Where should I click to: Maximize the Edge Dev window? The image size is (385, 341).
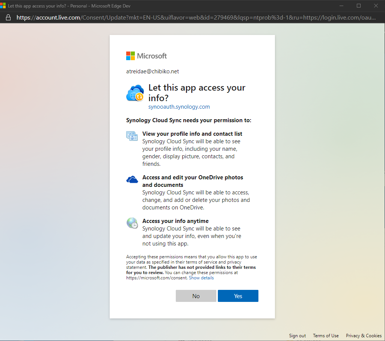pos(358,6)
